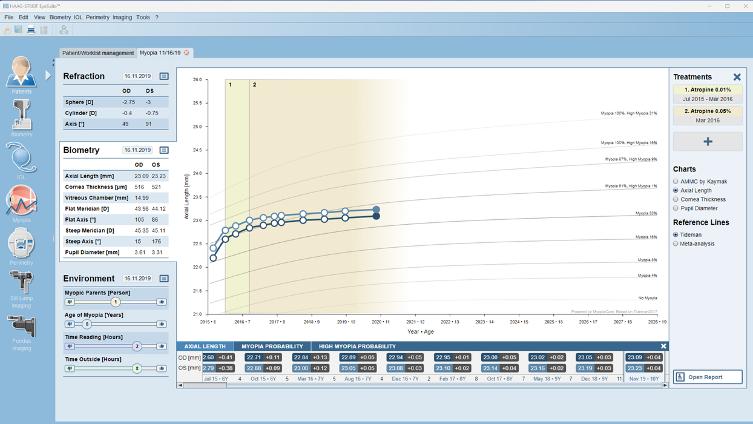Viewport: 753px width, 424px height.
Task: Click the Open Report button
Action: point(707,377)
